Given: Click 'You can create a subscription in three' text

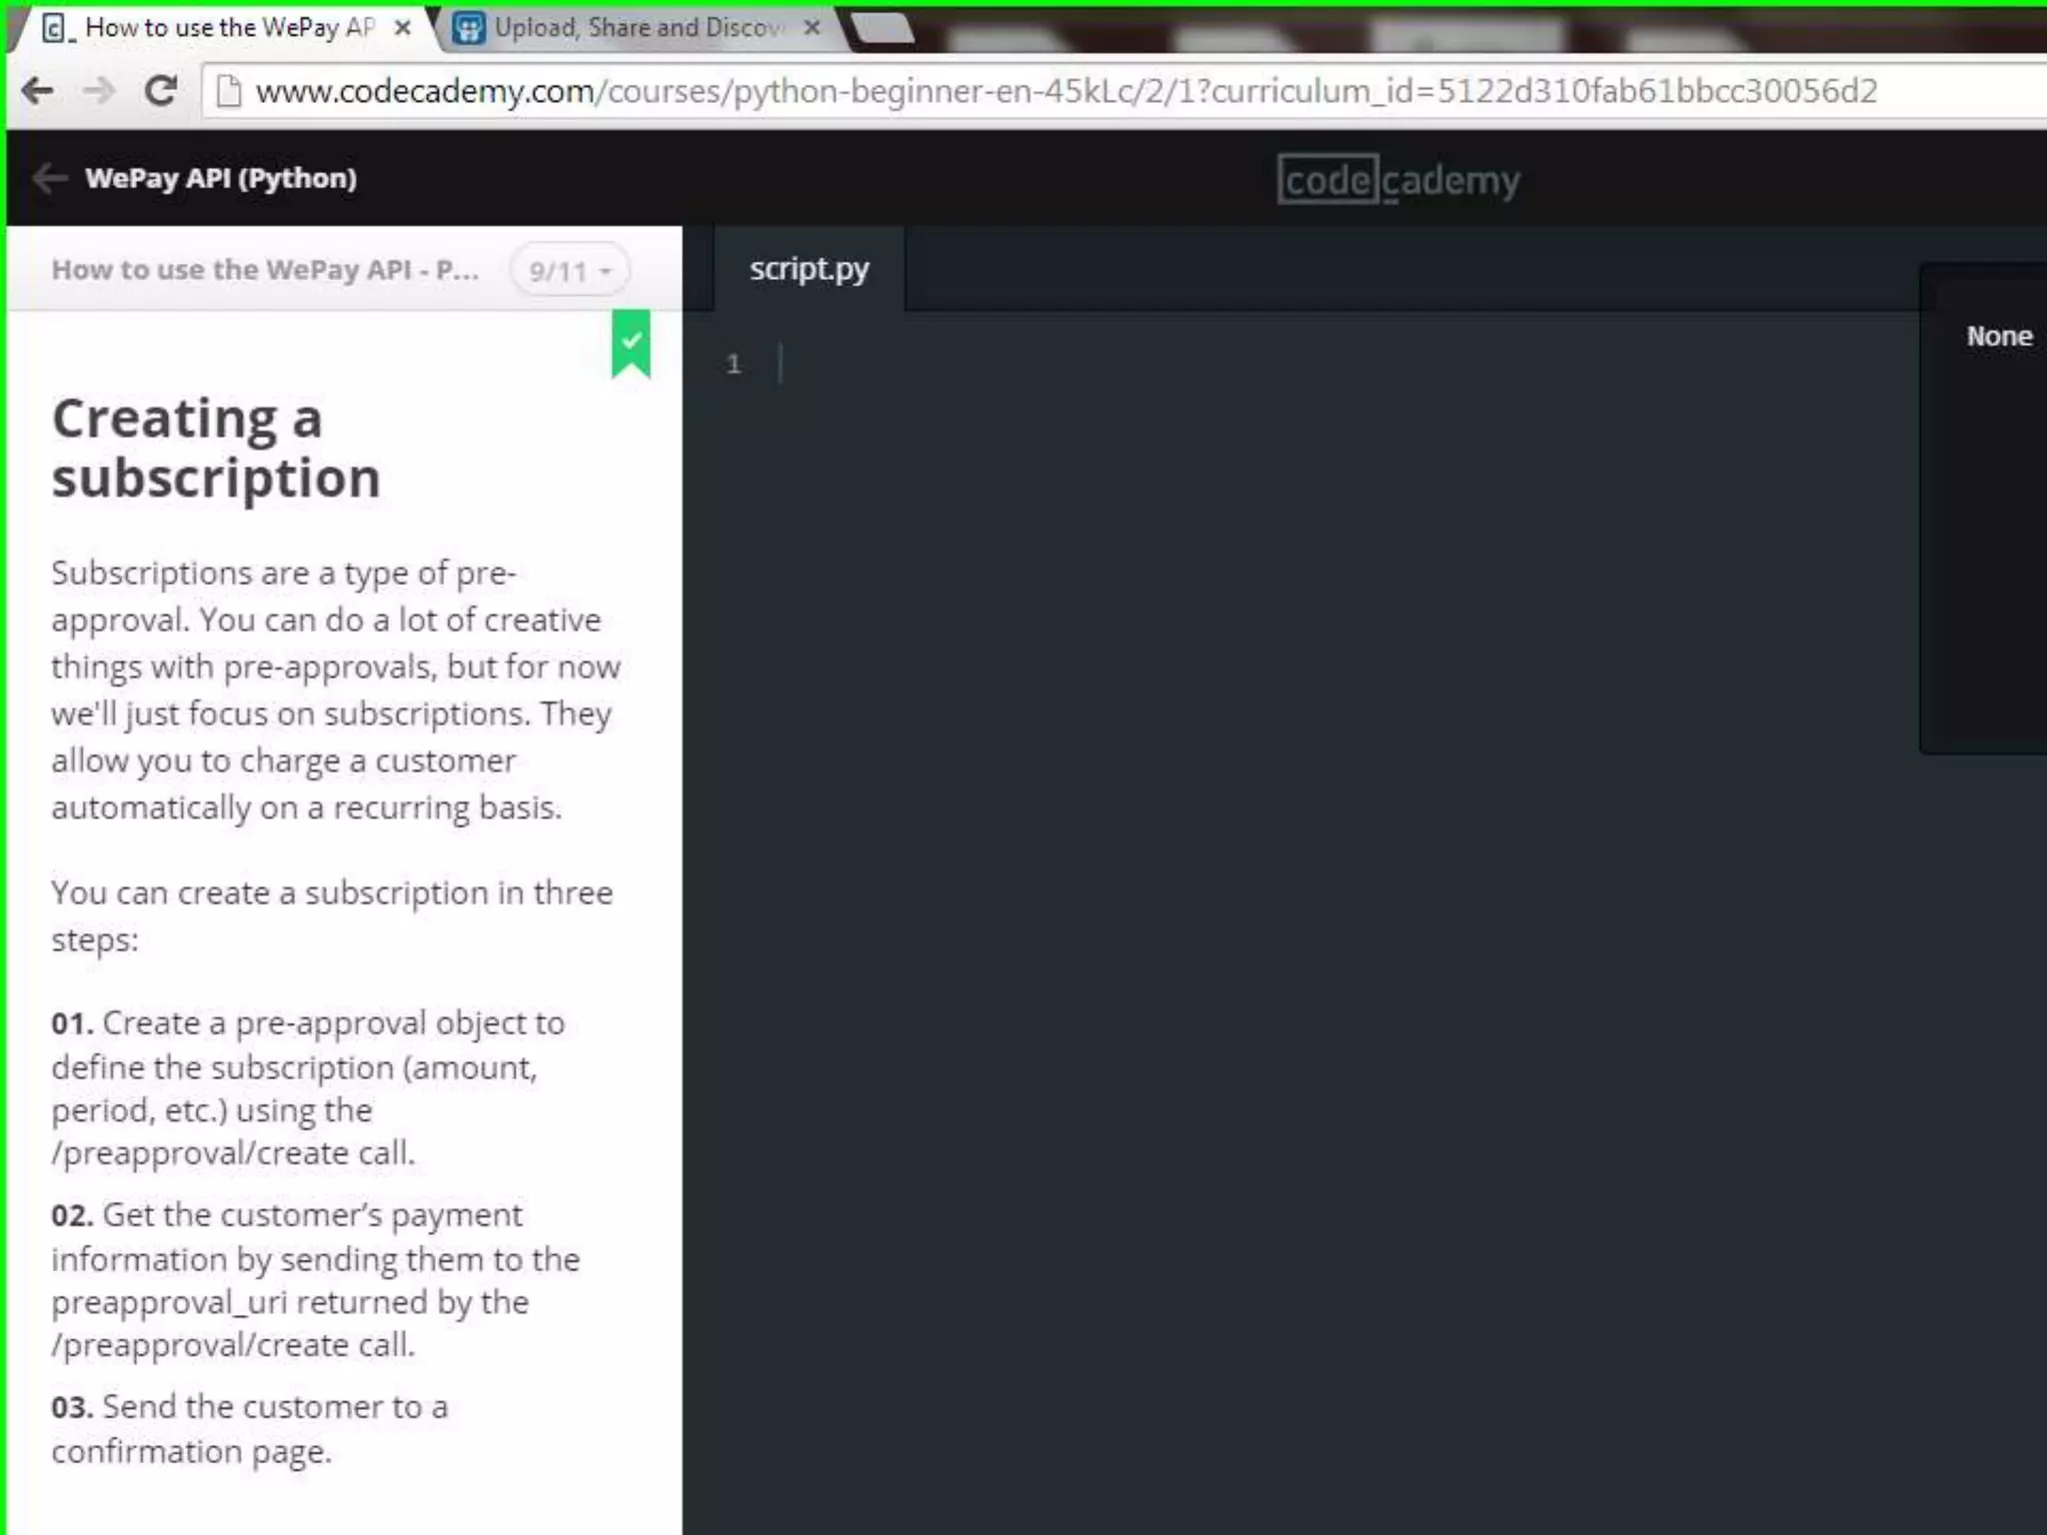Looking at the screenshot, I should click(x=332, y=892).
